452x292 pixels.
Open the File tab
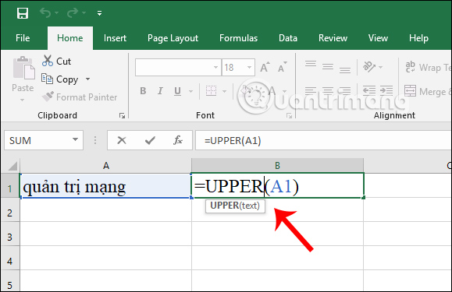coord(23,38)
